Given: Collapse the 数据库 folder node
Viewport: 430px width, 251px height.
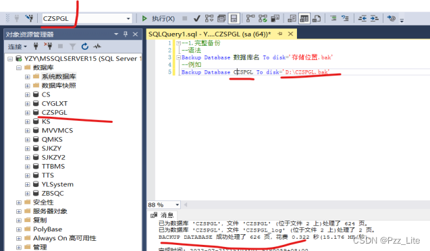Looking at the screenshot, I should (19, 67).
